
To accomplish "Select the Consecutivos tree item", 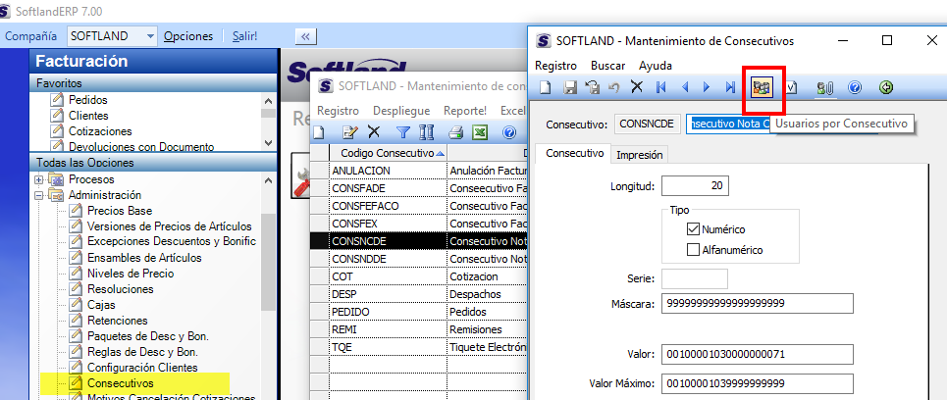I will point(120,383).
